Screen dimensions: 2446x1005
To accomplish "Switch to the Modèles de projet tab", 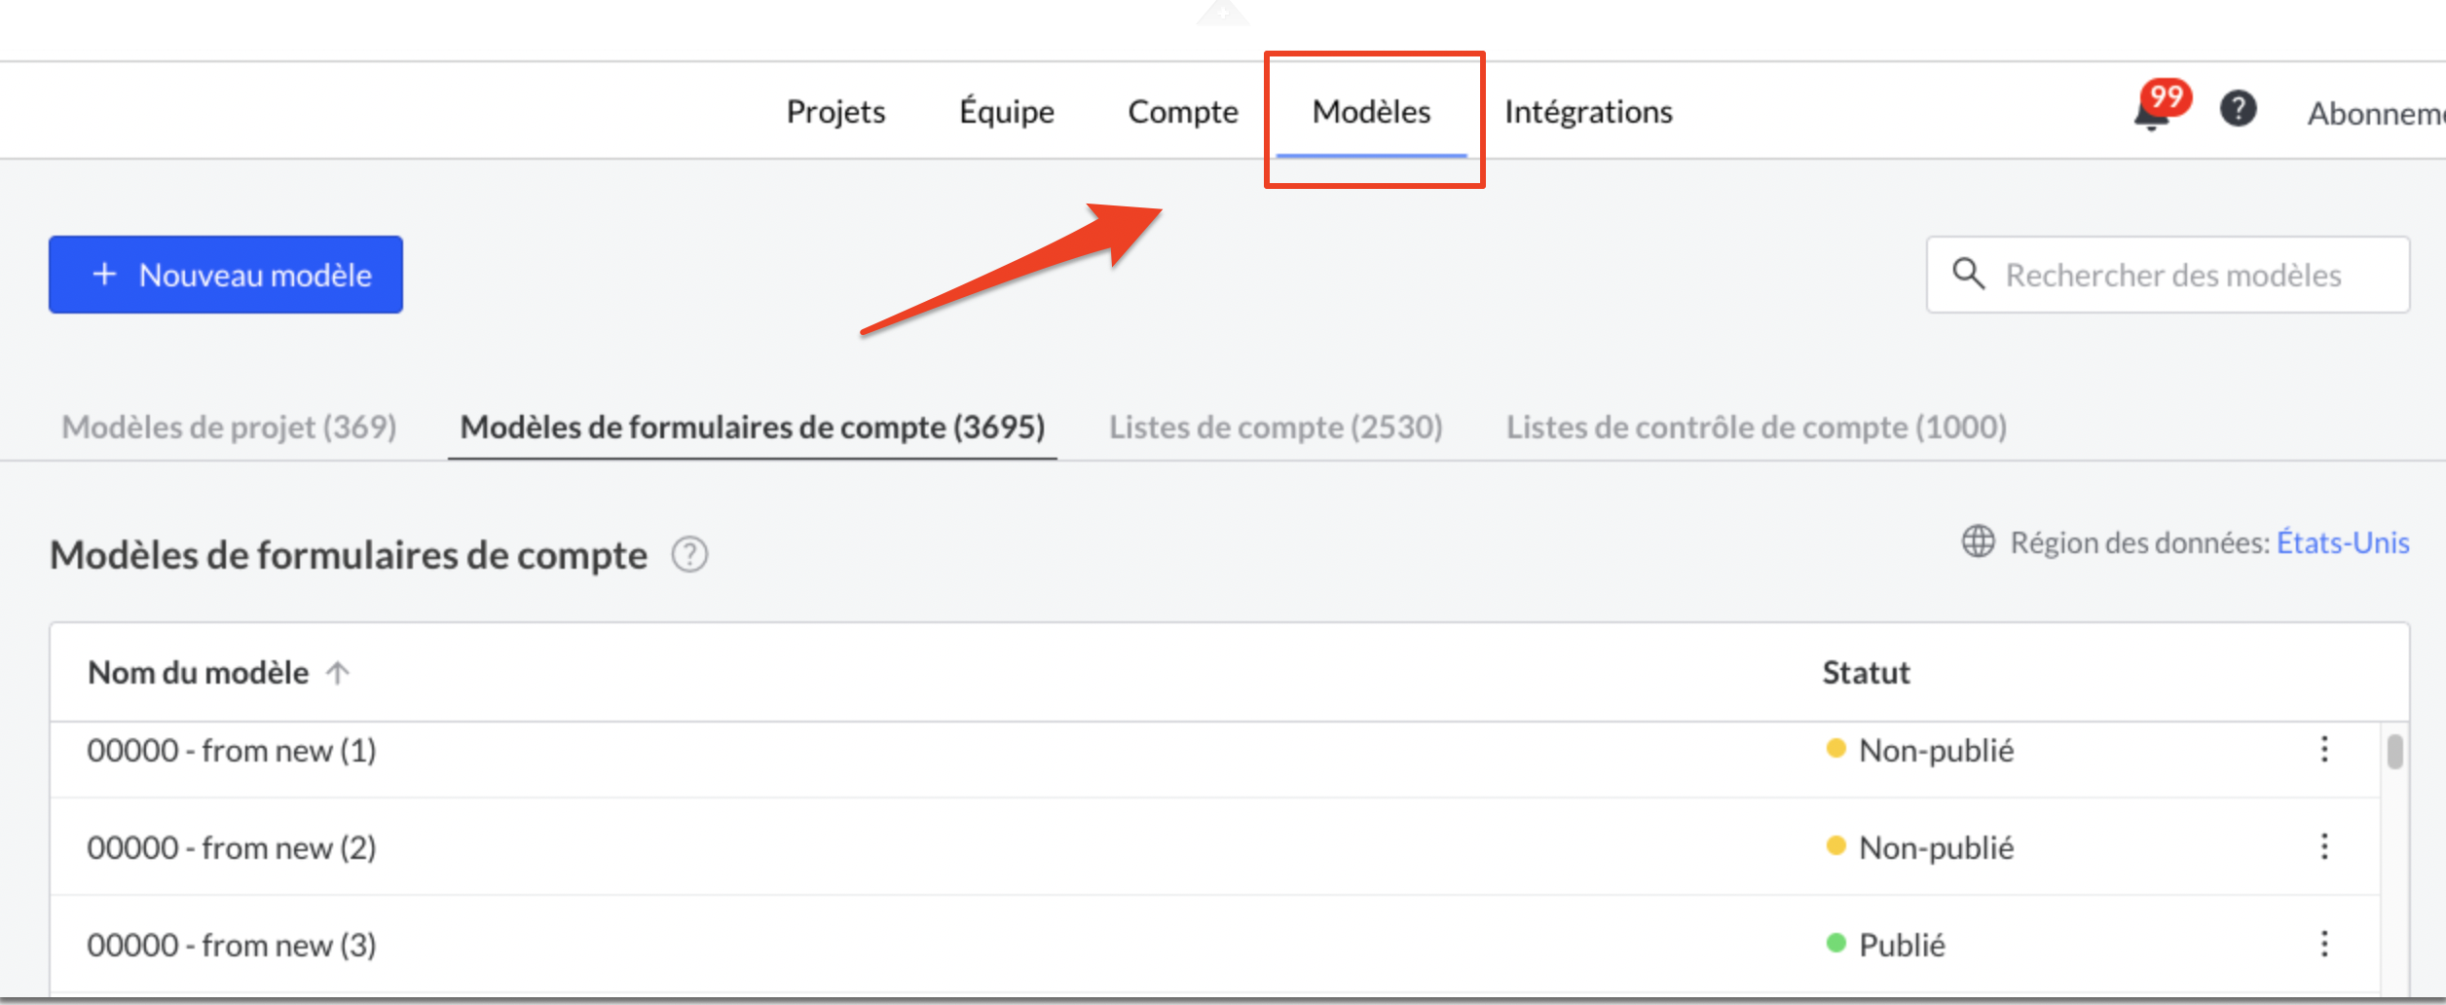I will tap(228, 427).
